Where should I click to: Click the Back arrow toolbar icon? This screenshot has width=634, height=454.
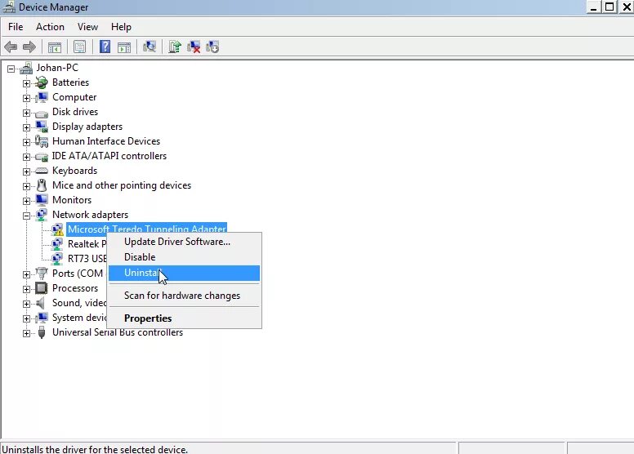(11, 47)
